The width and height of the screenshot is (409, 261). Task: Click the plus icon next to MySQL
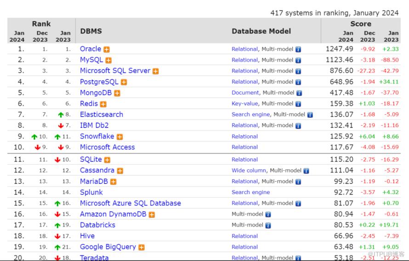pyautogui.click(x=108, y=60)
